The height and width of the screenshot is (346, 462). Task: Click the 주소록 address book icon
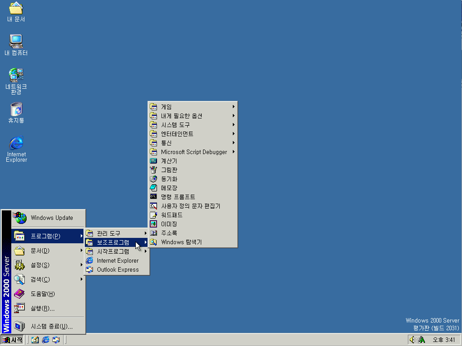153,233
